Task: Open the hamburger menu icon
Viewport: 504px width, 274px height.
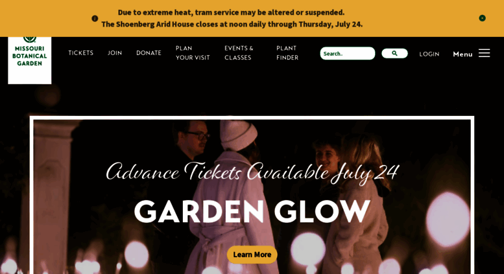Action: pos(484,53)
